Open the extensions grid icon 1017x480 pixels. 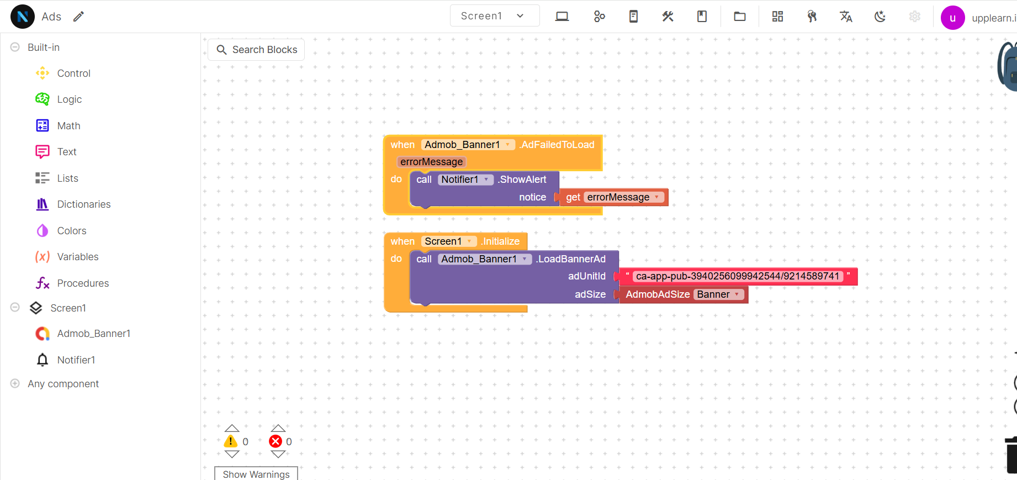[777, 17]
